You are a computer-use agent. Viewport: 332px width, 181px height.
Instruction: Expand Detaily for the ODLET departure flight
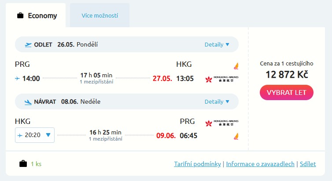tap(217, 44)
